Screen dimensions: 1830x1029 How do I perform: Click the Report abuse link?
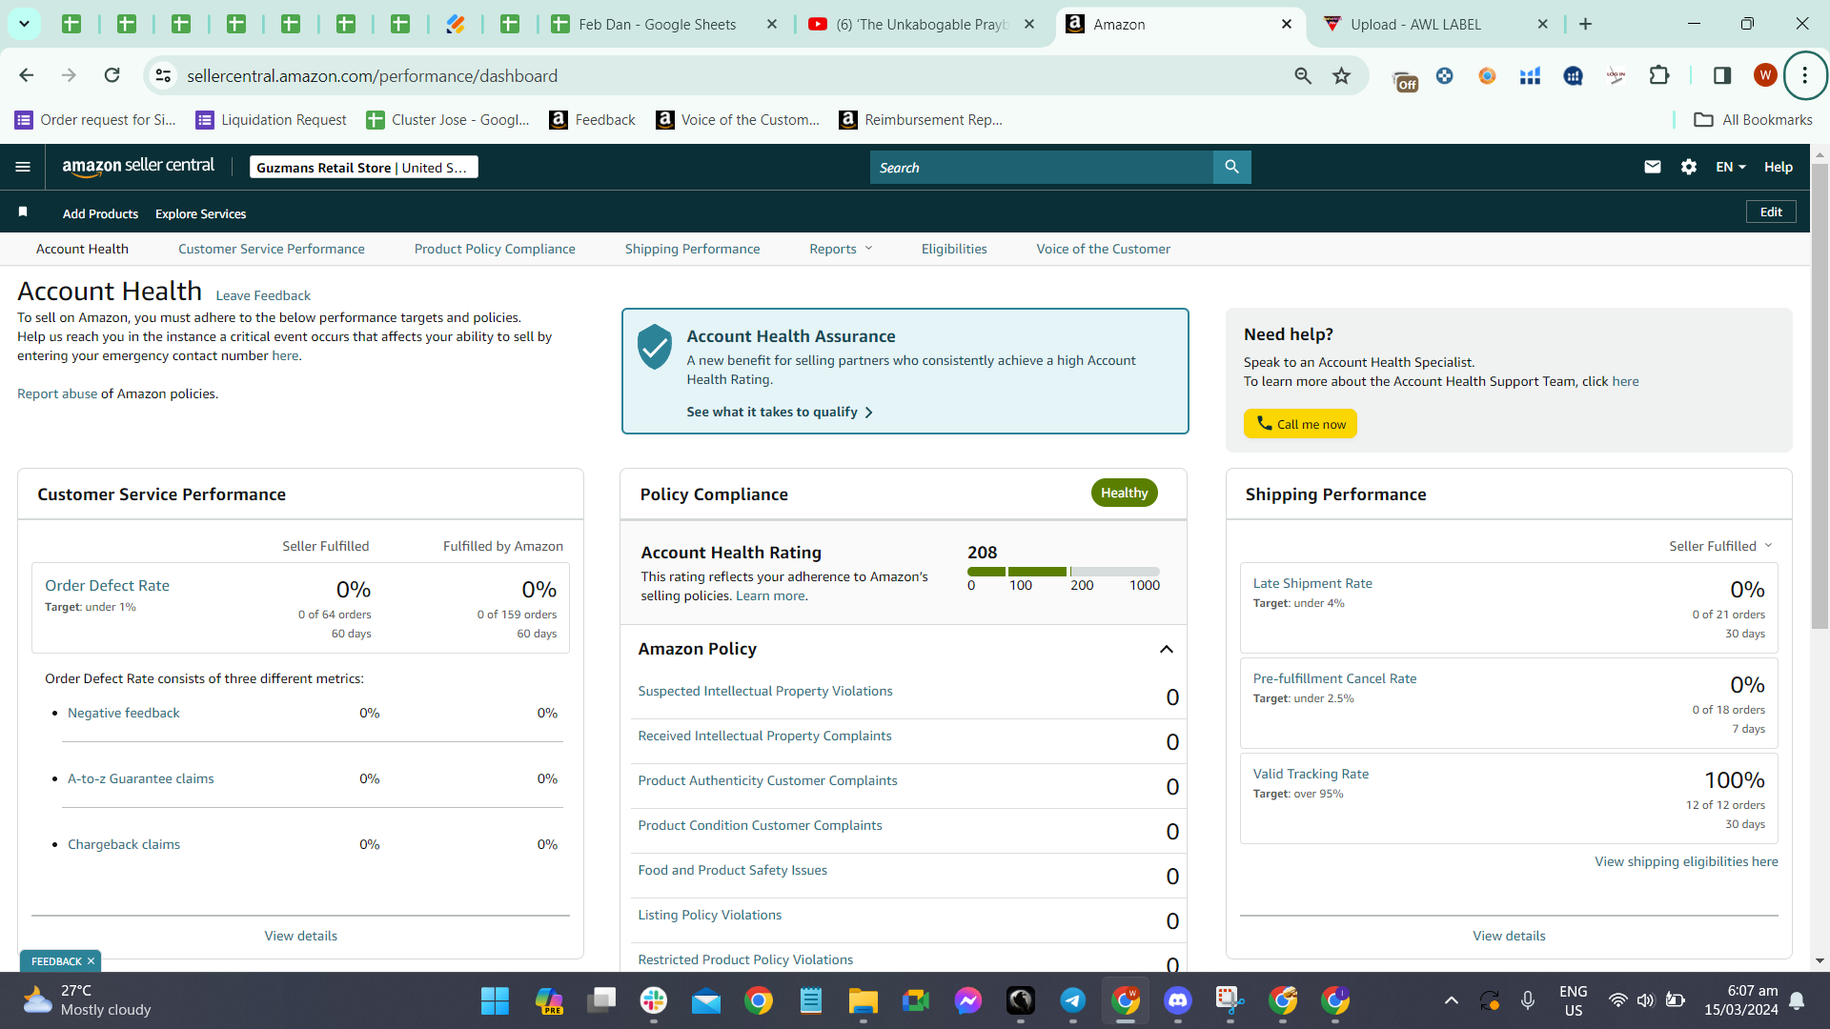click(57, 393)
